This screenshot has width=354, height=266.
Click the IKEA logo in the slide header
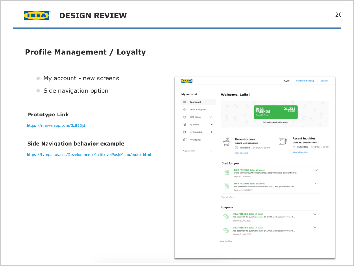36,14
